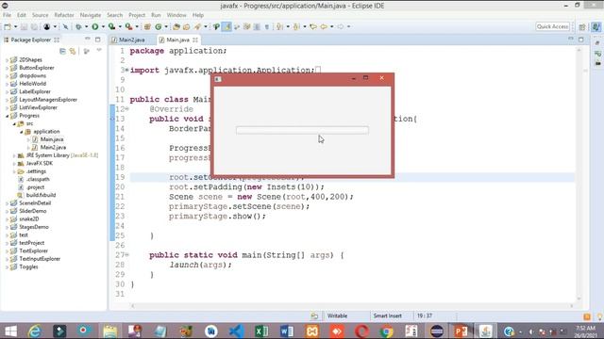Click the New Java Class green icon

(158, 26)
